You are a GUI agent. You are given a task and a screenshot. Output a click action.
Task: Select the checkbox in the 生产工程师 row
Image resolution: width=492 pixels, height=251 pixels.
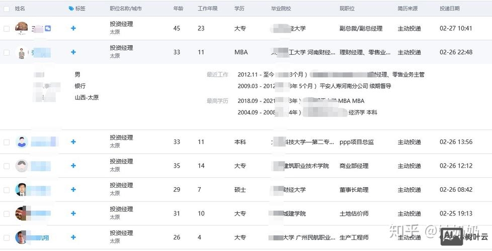(x=6, y=237)
